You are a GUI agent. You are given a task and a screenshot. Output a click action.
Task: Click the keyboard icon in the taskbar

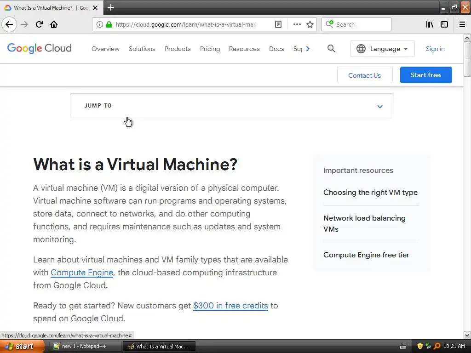coord(403,347)
